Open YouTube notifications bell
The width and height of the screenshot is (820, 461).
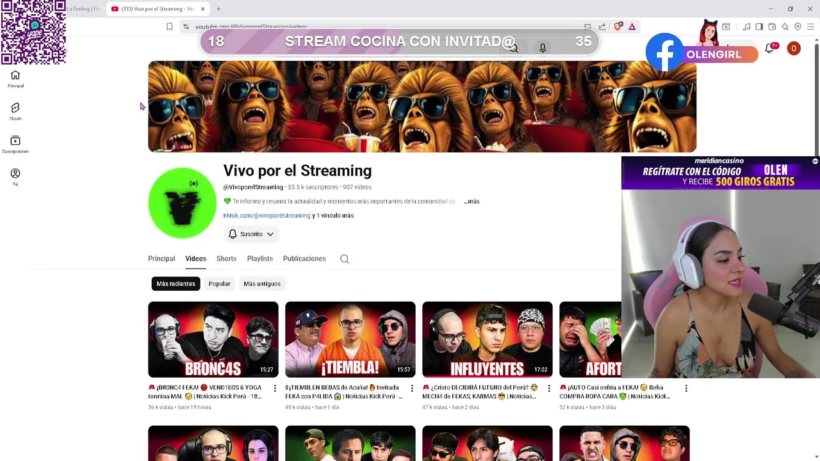770,49
